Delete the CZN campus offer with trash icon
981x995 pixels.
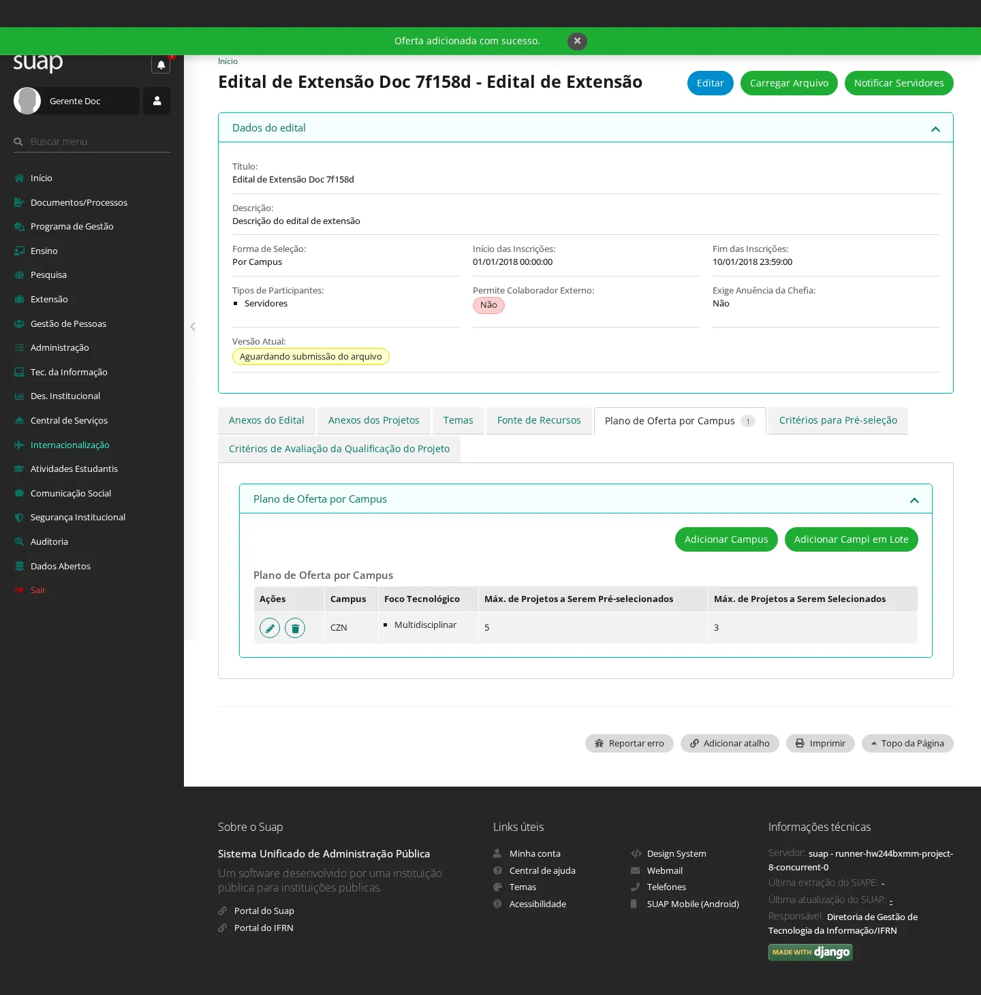(295, 628)
